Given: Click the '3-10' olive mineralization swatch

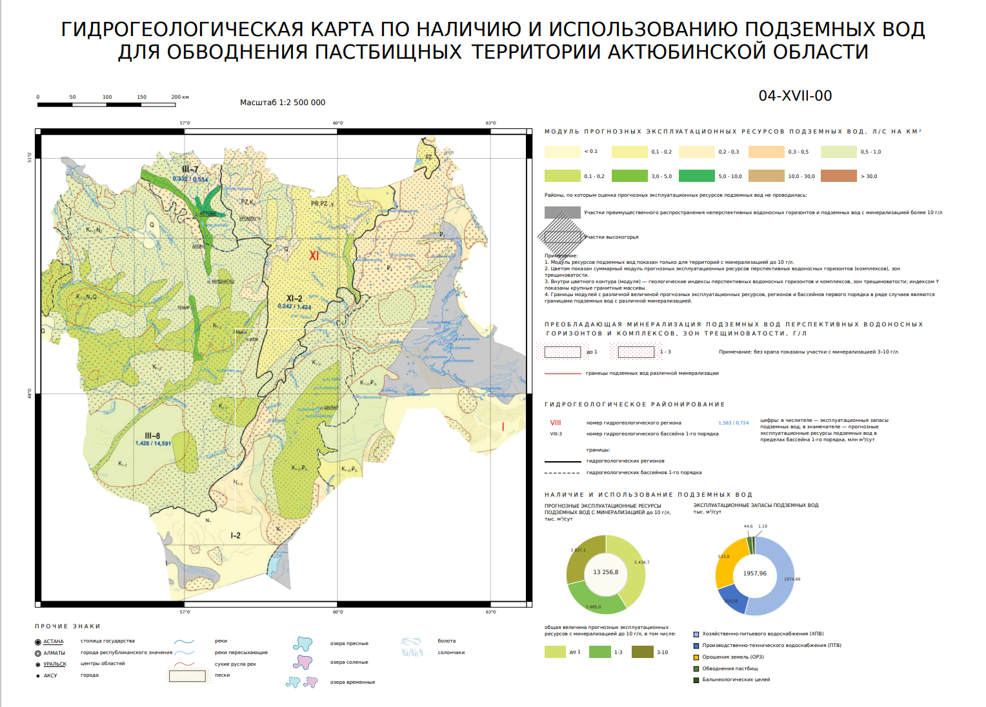Looking at the screenshot, I should pos(642,652).
